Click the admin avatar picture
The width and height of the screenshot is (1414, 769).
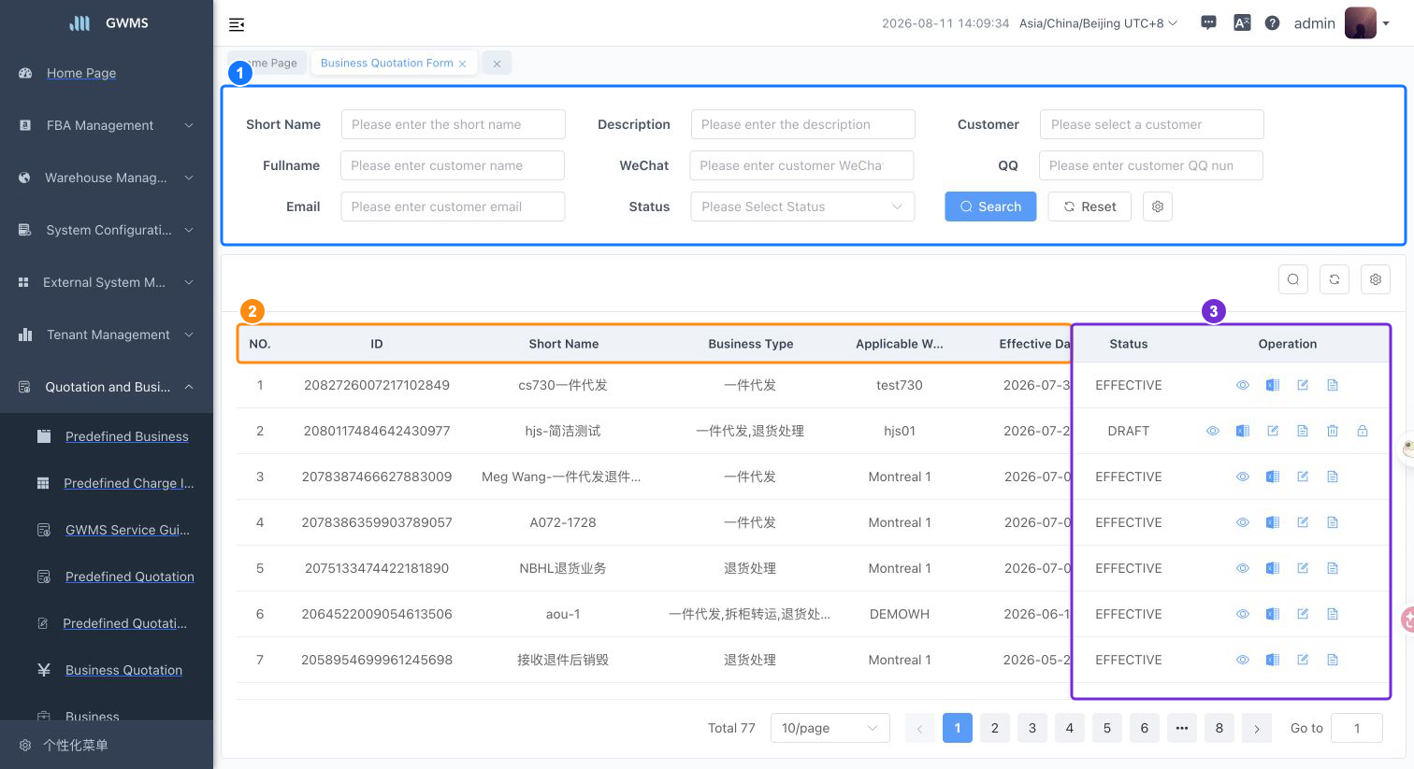(1360, 23)
